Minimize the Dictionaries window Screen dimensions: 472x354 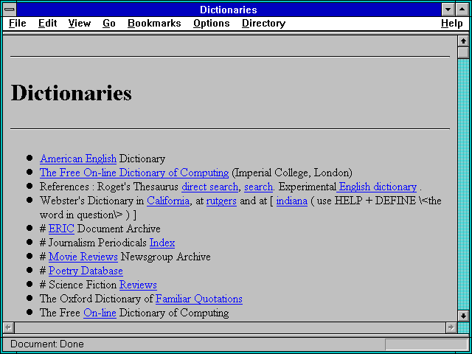coord(448,10)
